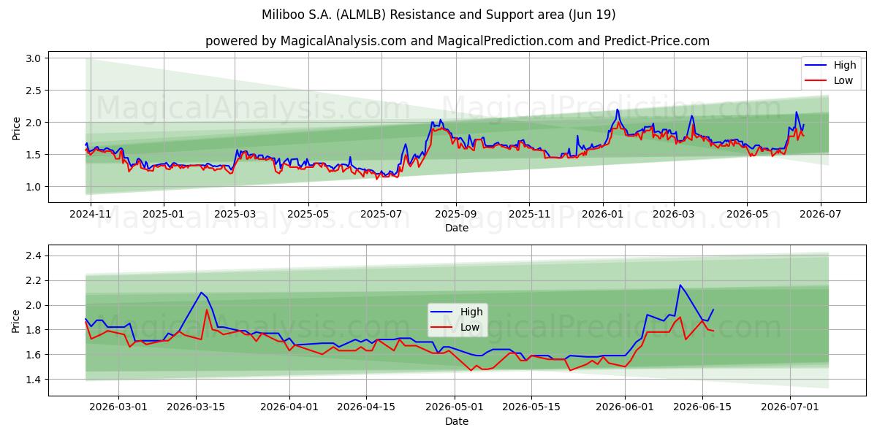The height and width of the screenshot is (438, 877).
Task: Click the 'Price' axis label of the bottom chart
Action: click(x=16, y=320)
